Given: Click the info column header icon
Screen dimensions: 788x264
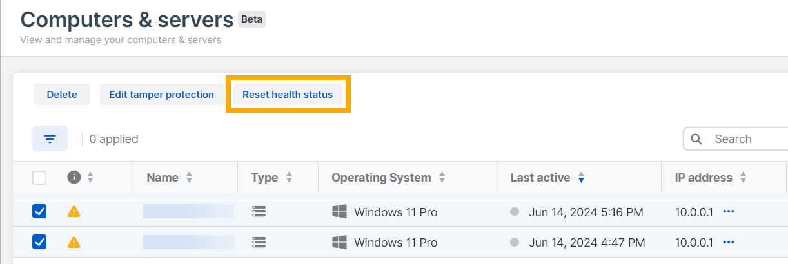Looking at the screenshot, I should click(x=74, y=177).
